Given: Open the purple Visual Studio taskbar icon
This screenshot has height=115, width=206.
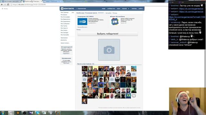Looking at the screenshot, I should pos(31,113).
